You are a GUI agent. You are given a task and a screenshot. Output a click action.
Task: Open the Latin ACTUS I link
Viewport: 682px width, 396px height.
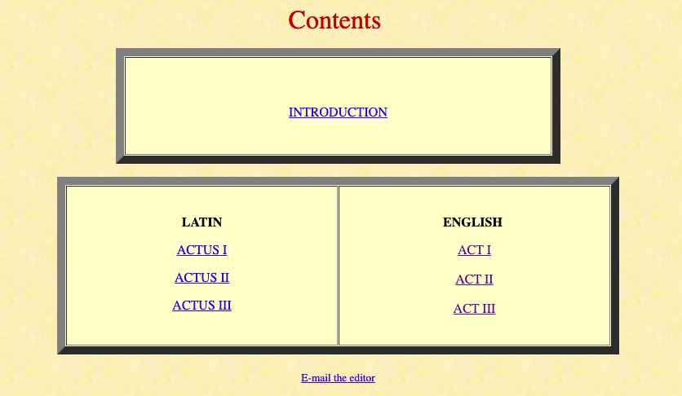[x=201, y=250]
